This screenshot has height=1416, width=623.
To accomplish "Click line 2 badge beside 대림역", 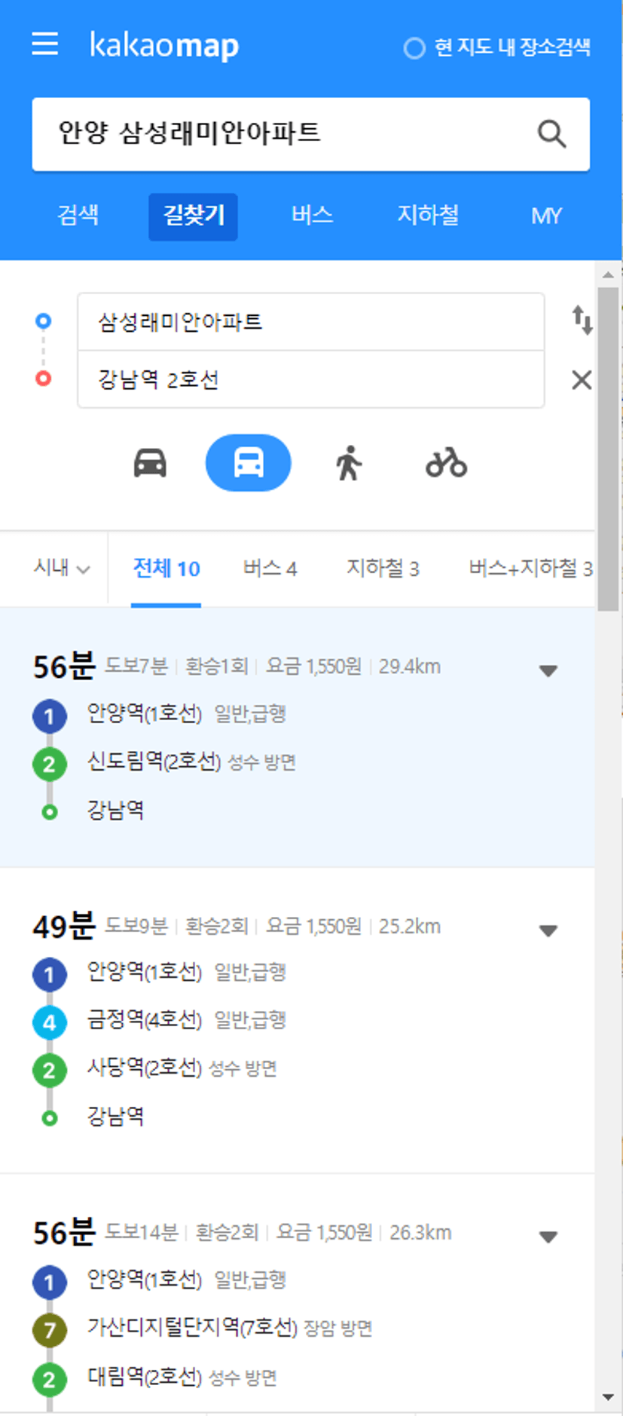I will tap(50, 1380).
